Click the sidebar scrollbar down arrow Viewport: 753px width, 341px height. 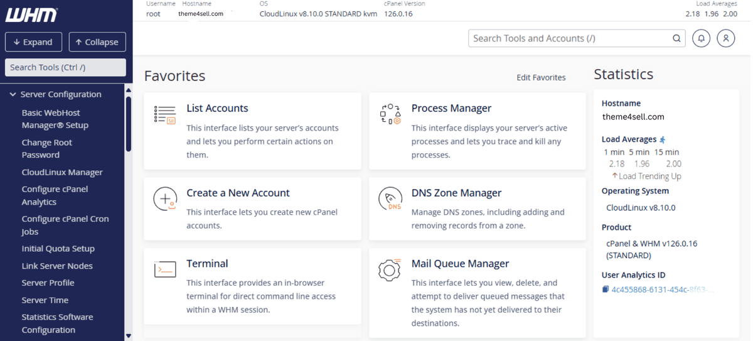click(129, 336)
